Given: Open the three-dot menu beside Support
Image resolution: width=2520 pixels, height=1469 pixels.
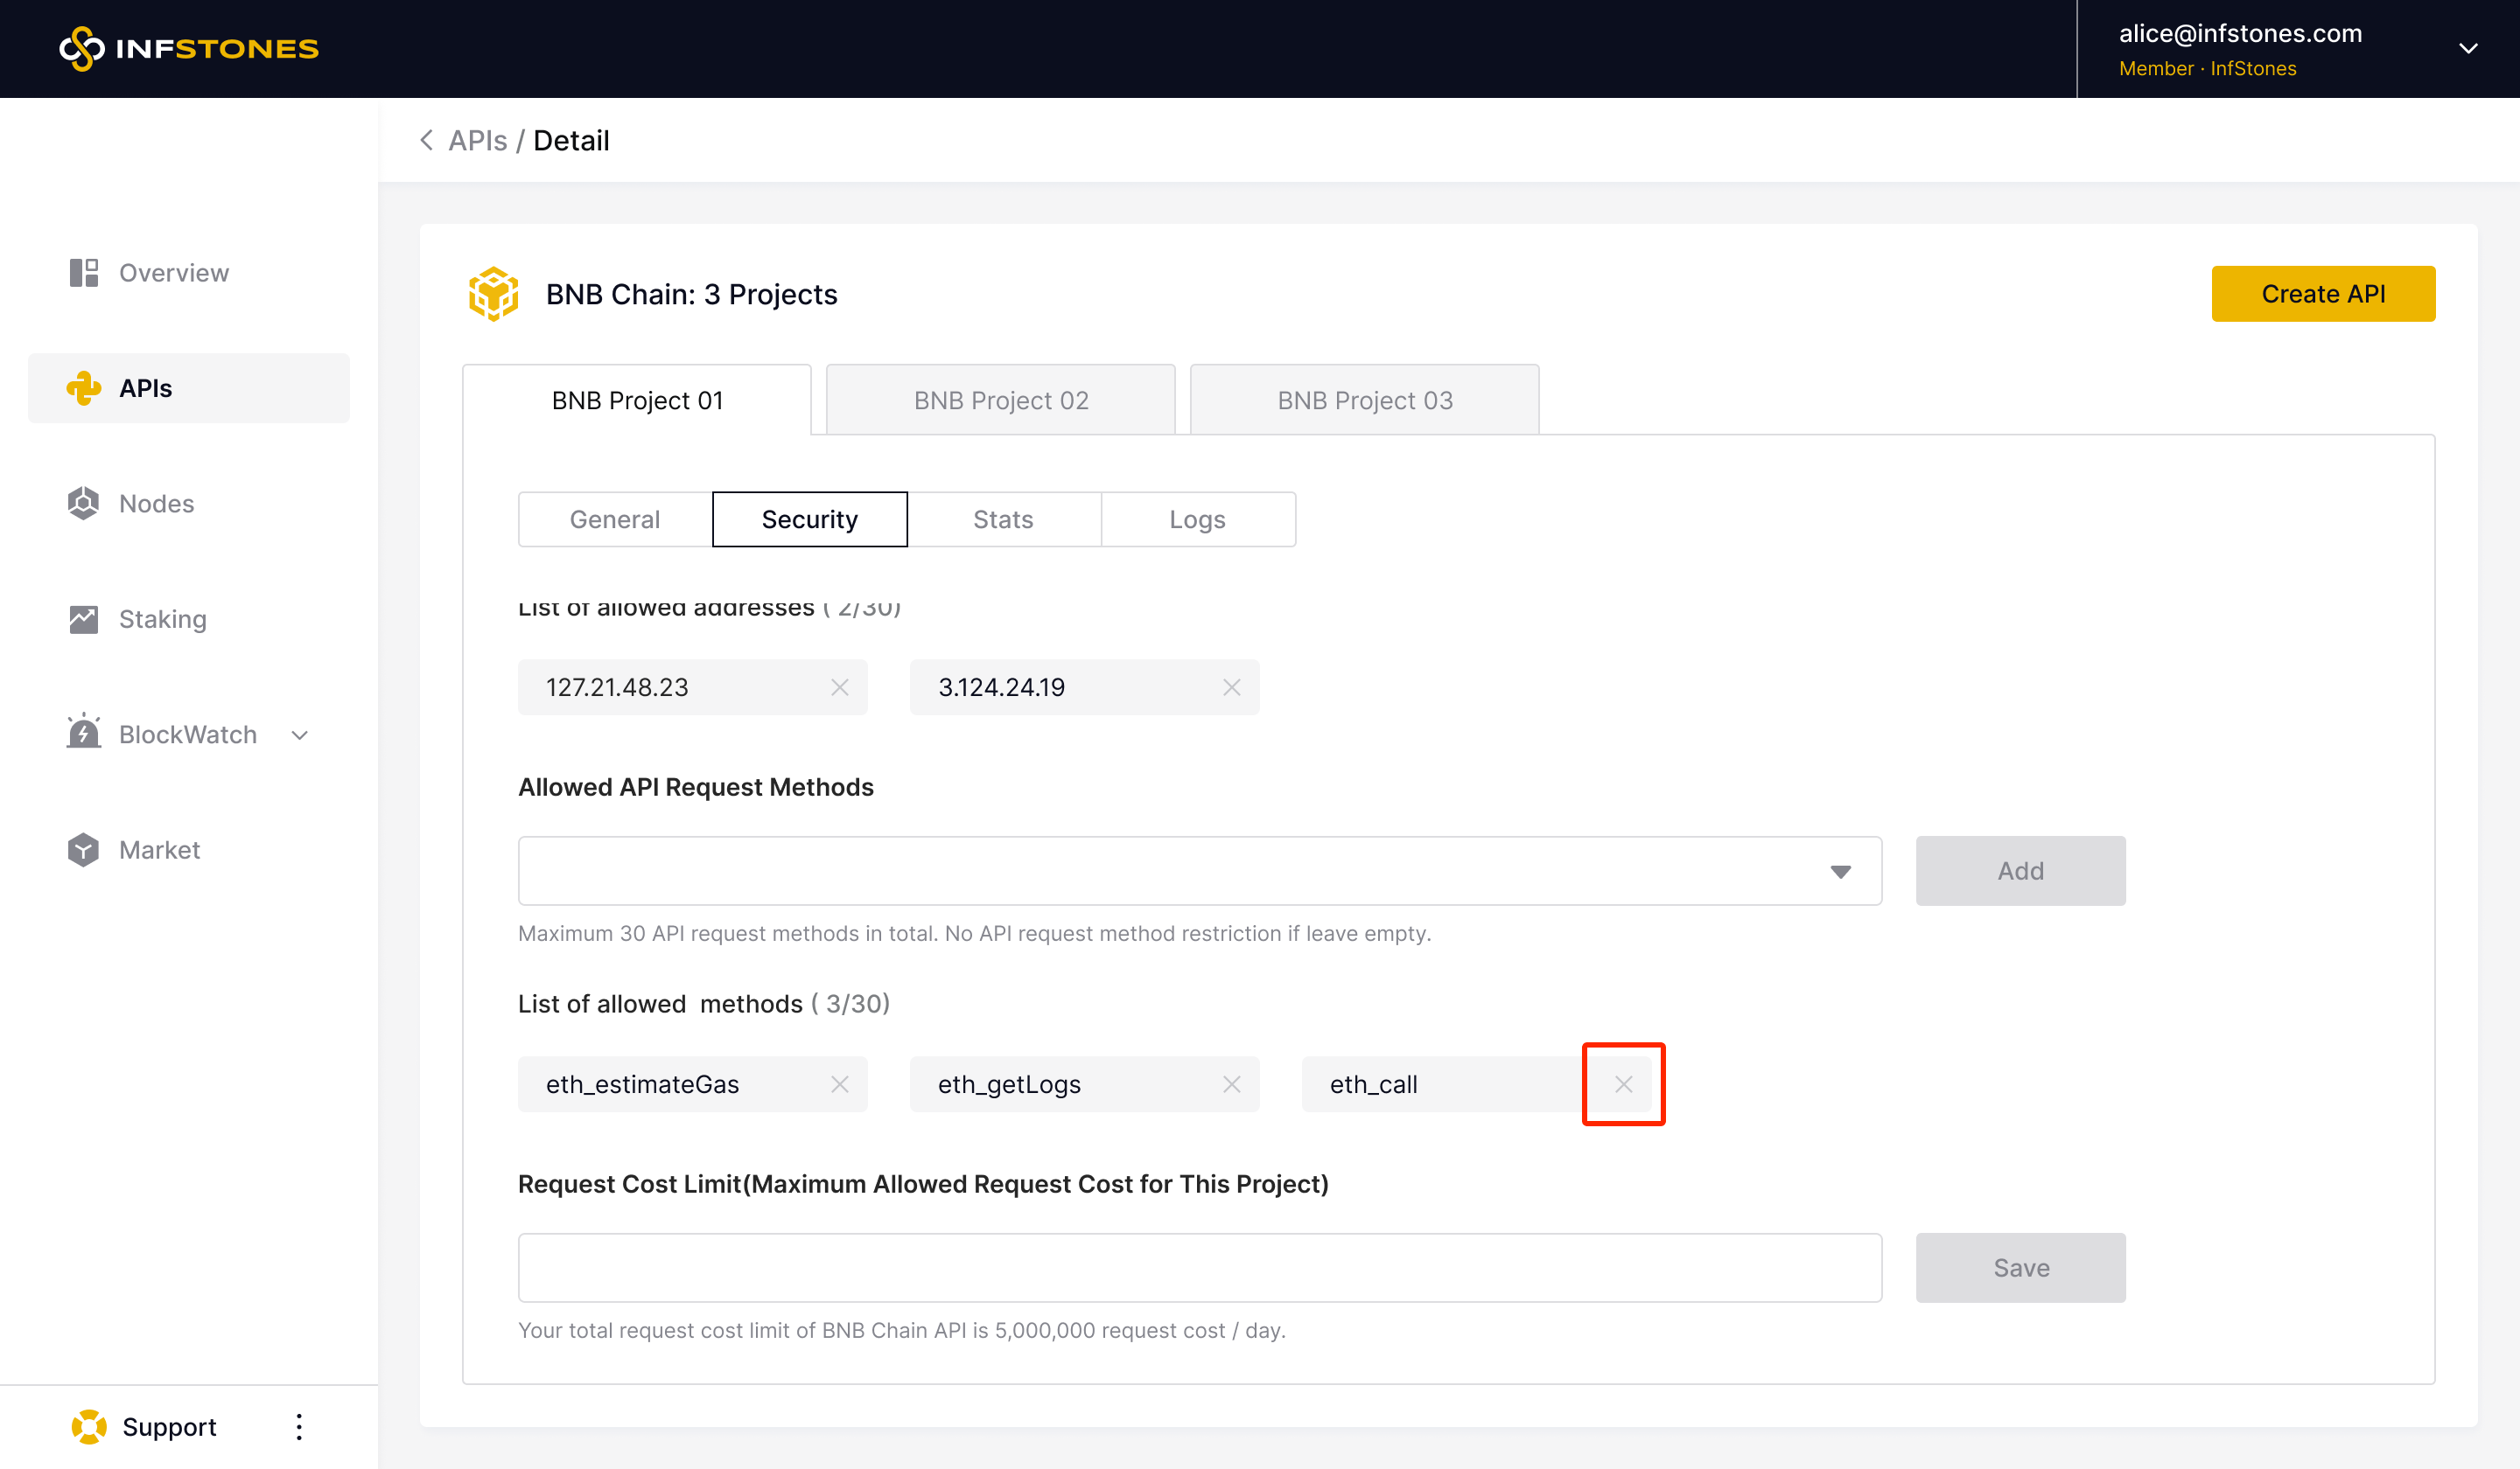Looking at the screenshot, I should pos(299,1427).
